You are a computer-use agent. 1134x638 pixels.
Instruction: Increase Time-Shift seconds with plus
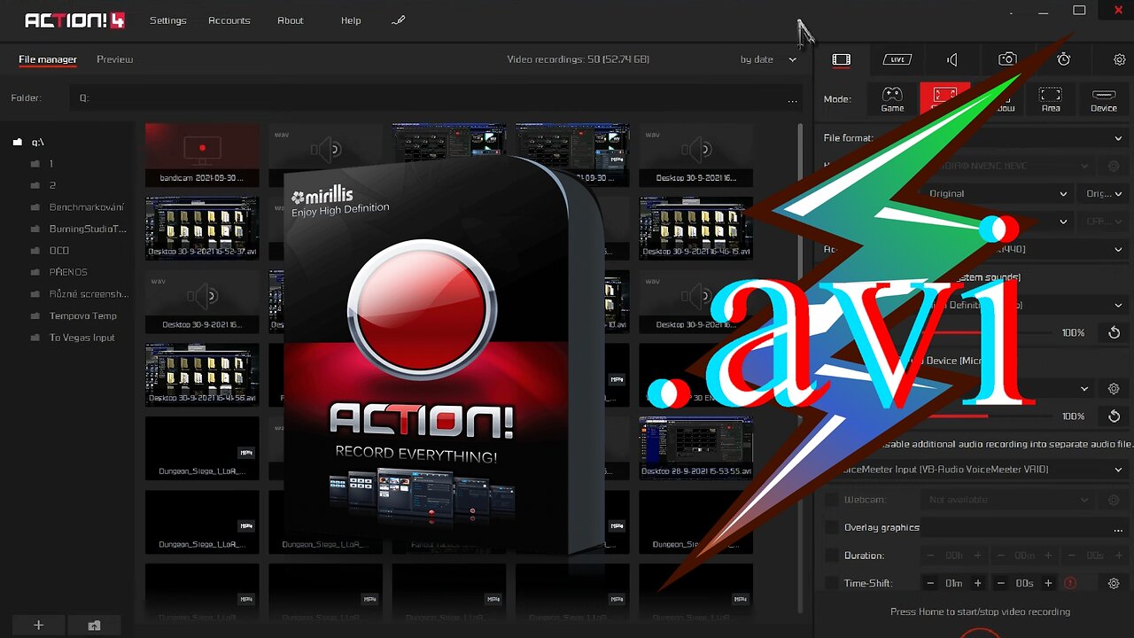coord(1048,583)
